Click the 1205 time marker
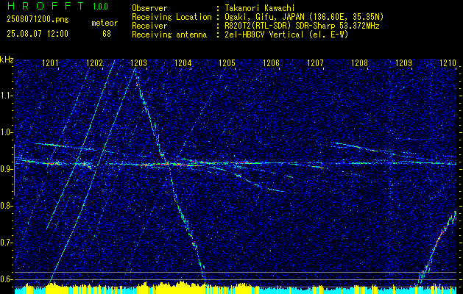The width and height of the screenshot is (463, 294). pyautogui.click(x=227, y=62)
